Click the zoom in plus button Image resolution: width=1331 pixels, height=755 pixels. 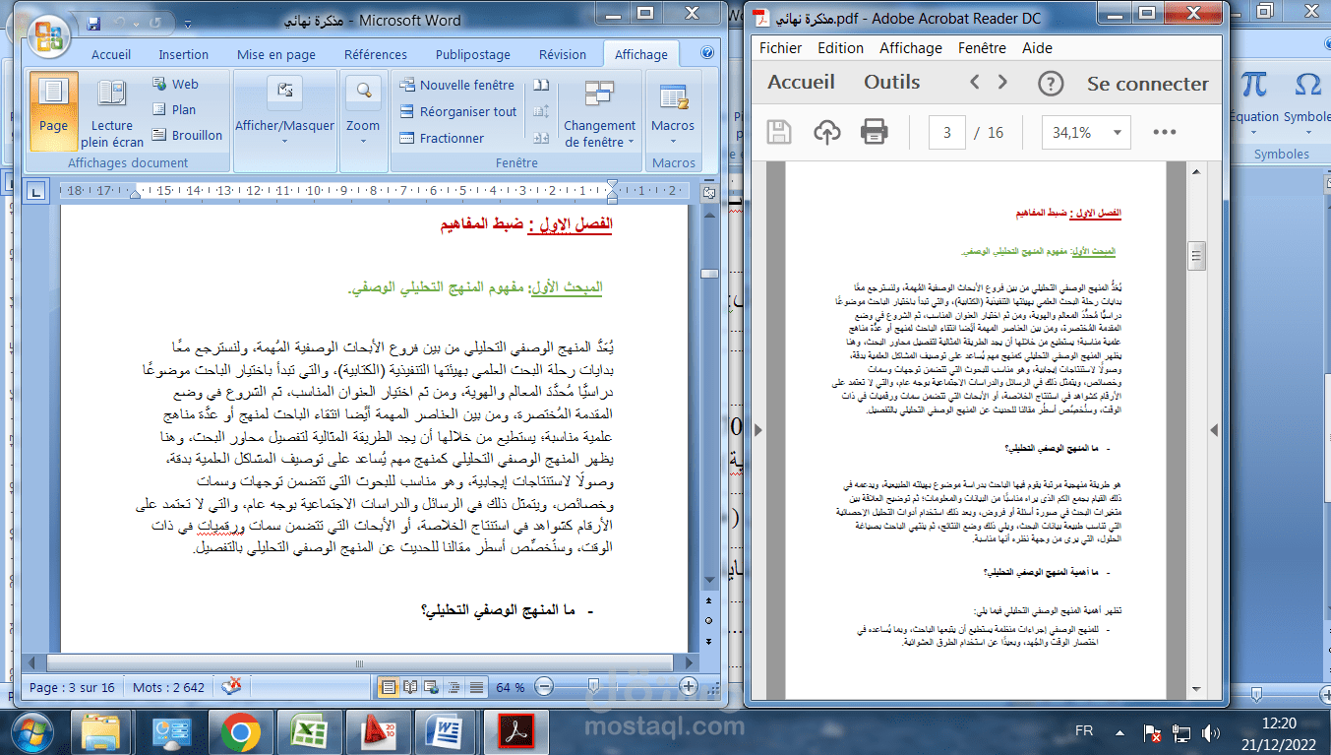(689, 686)
